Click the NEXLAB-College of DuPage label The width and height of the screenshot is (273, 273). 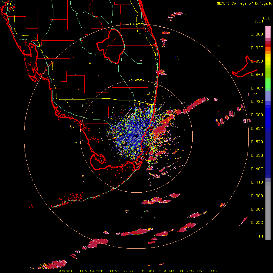[242, 3]
